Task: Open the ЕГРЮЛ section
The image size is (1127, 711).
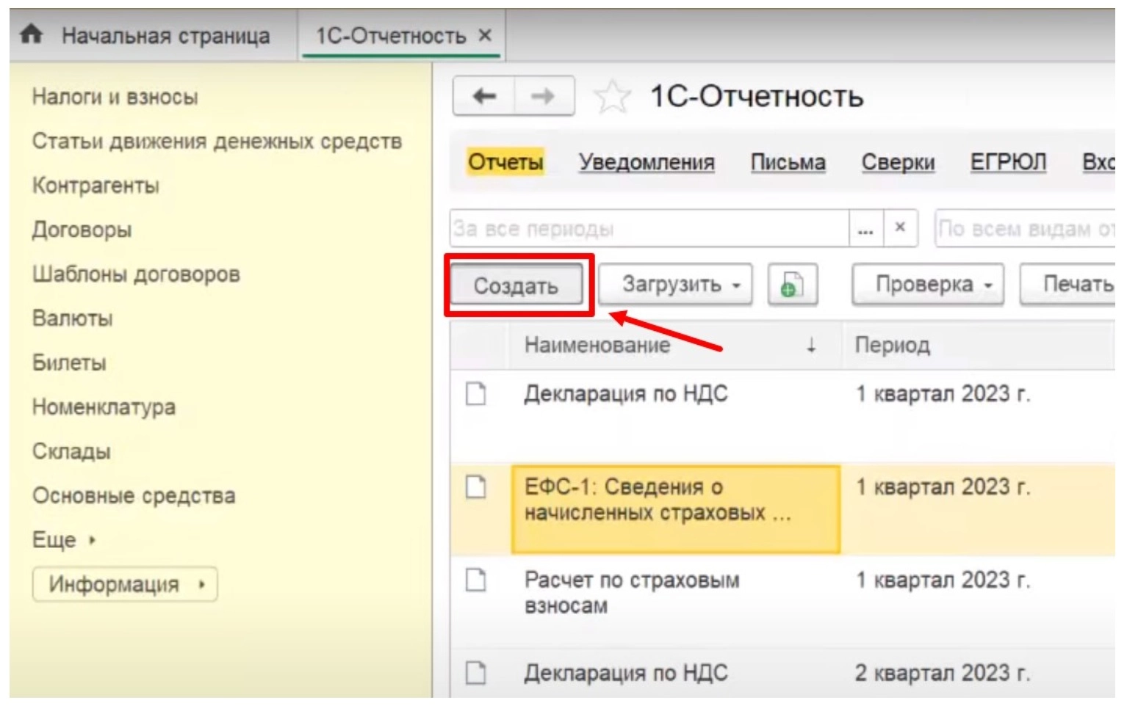Action: click(1008, 162)
